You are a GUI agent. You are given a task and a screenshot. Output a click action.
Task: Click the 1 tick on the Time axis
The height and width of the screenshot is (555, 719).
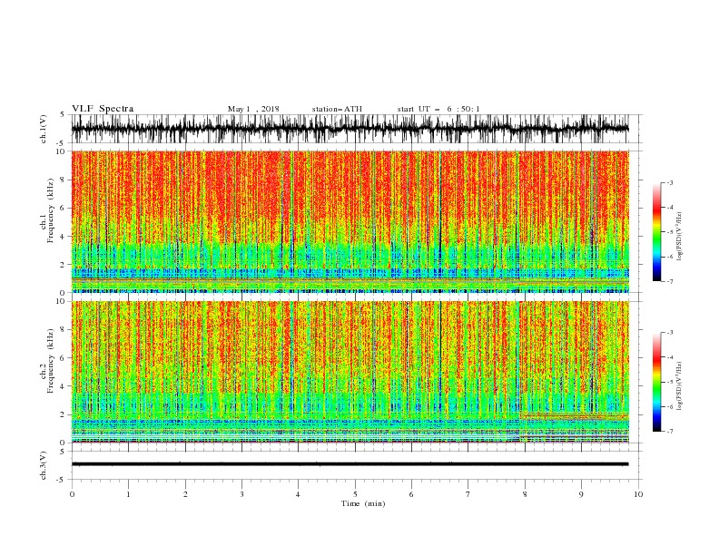128,494
